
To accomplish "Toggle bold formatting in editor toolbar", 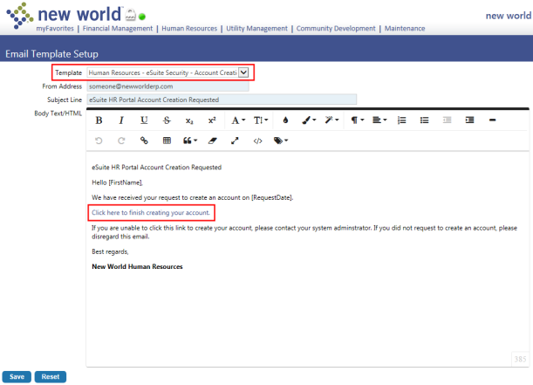I will coord(99,120).
